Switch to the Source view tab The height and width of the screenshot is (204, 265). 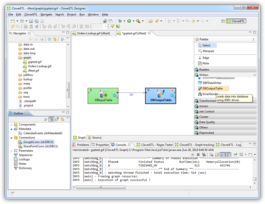coord(95,138)
